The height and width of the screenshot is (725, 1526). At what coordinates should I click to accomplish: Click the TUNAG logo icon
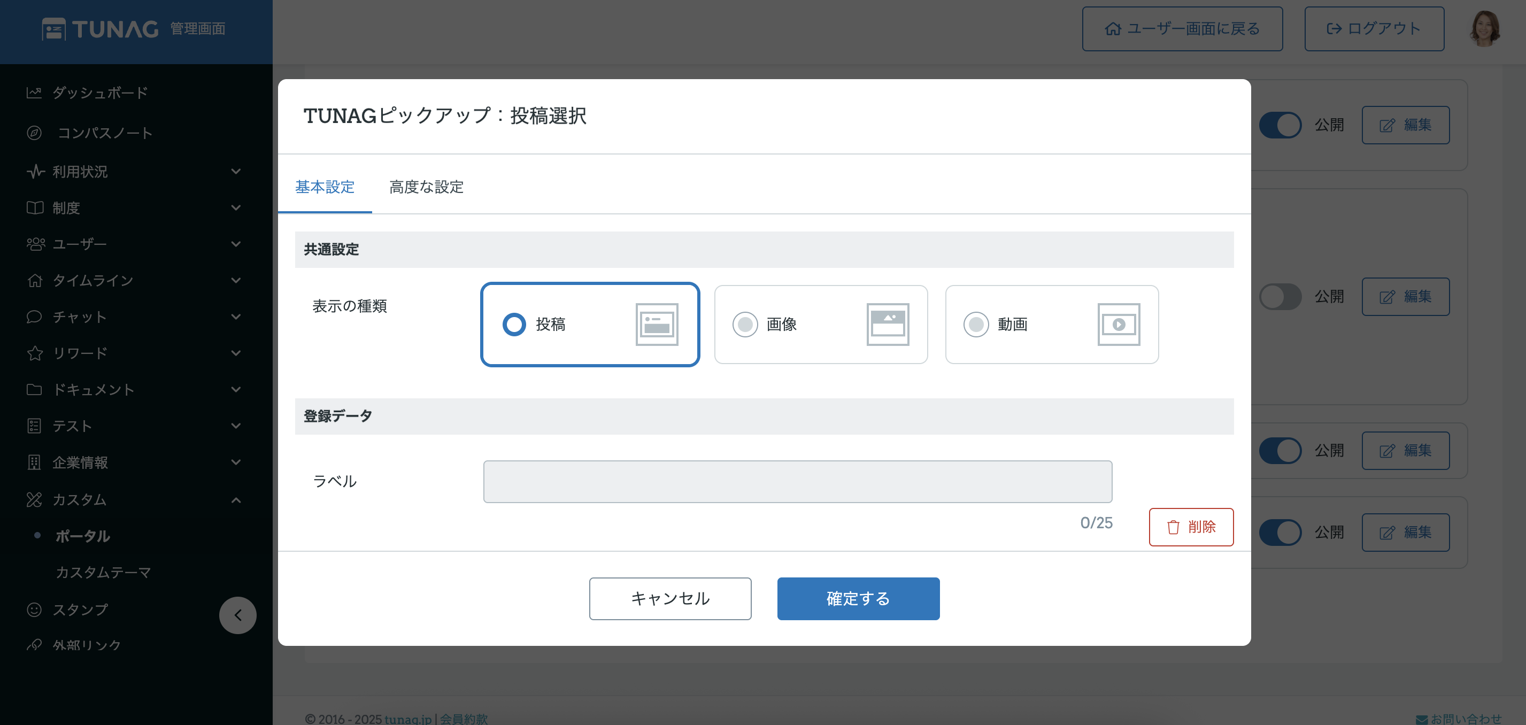pos(54,29)
